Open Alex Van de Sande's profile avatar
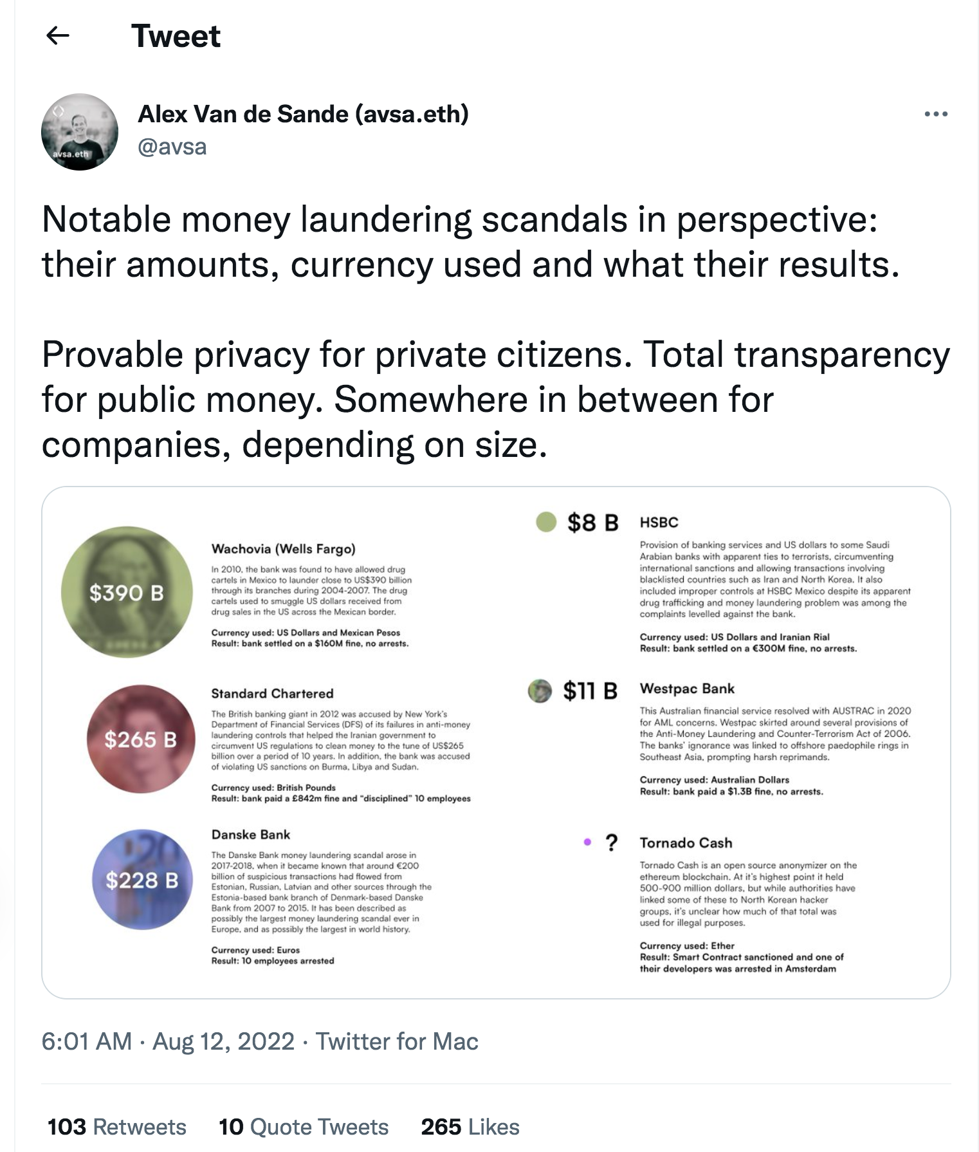The image size is (979, 1152). click(80, 132)
